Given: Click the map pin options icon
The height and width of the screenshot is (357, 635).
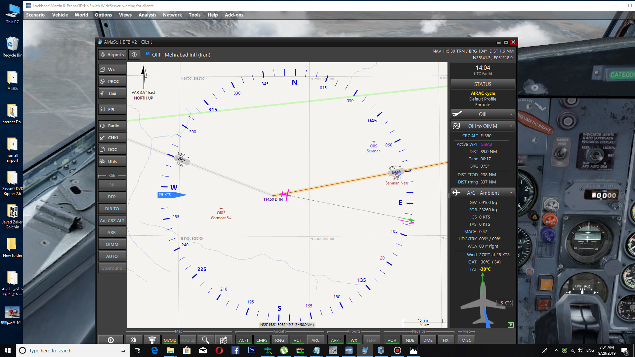Looking at the screenshot, I should coord(224,340).
